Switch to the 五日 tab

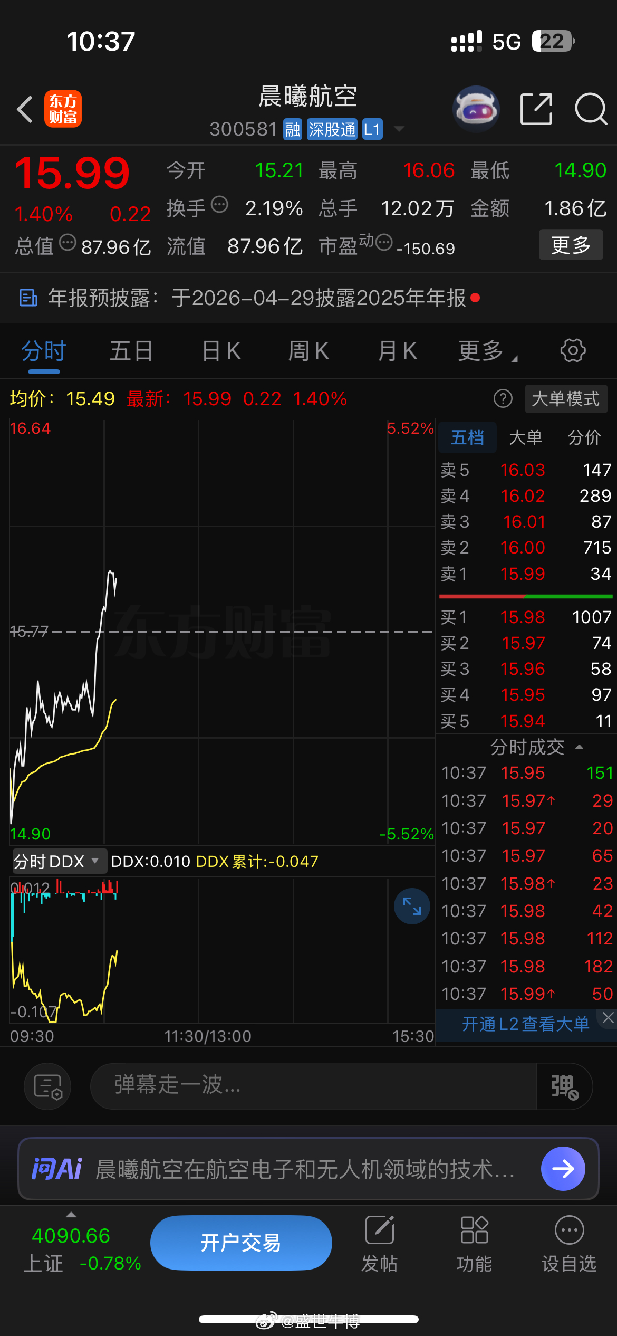[131, 351]
